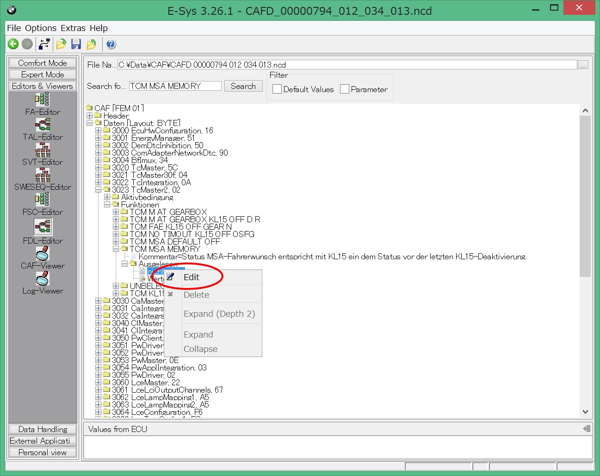Expand the Aktivbedingung node
Image resolution: width=600 pixels, height=476 pixels.
(107, 197)
